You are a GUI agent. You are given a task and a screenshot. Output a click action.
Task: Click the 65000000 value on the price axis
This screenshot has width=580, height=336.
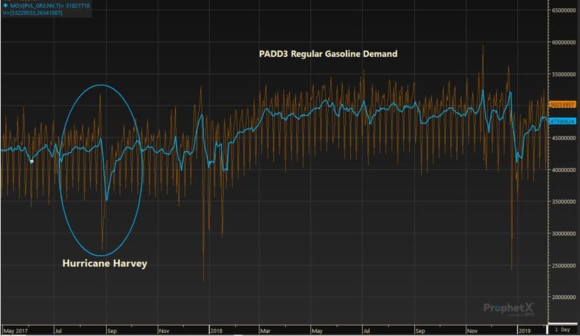(x=563, y=11)
